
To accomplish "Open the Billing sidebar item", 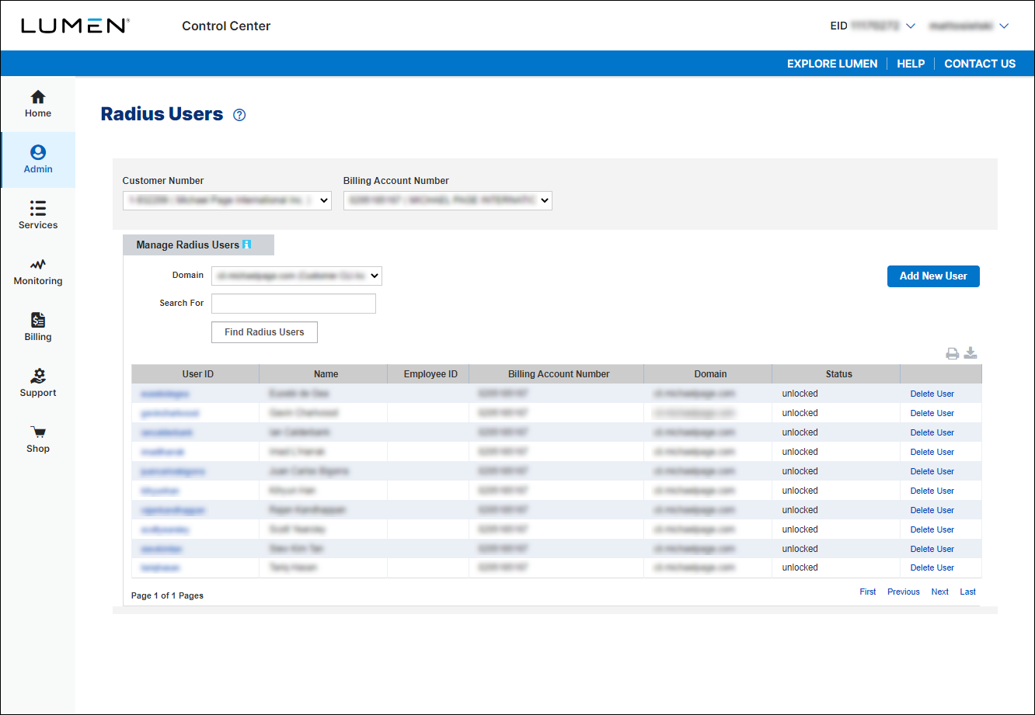I will (38, 328).
